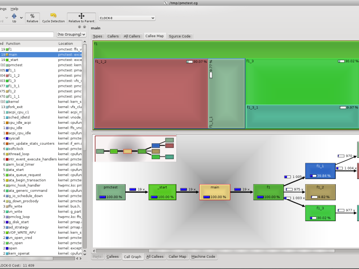The height and width of the screenshot is (269, 359).
Task: Select the syscall function row
Action: [x=41, y=138]
